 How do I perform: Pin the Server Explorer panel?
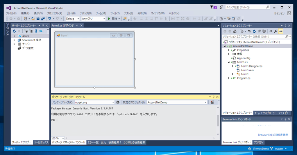[43, 25]
